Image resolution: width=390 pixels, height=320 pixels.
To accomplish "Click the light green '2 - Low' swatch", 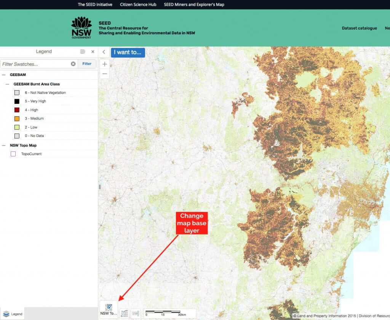I will [17, 127].
